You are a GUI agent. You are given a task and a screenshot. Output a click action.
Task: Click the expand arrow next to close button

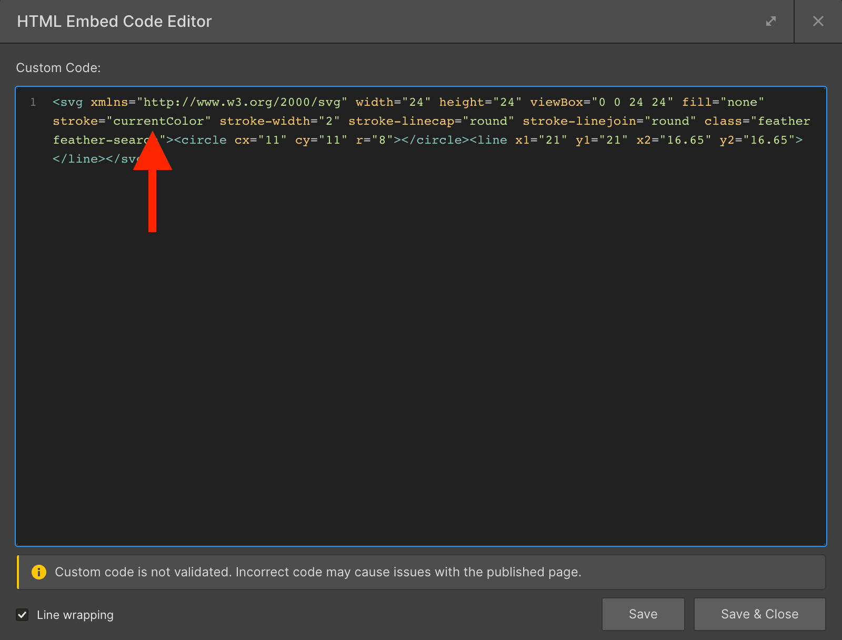click(771, 21)
